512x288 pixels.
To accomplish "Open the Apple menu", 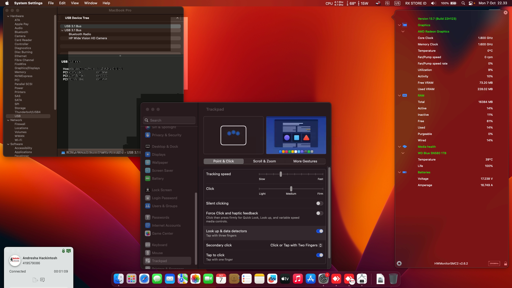I will [7, 3].
